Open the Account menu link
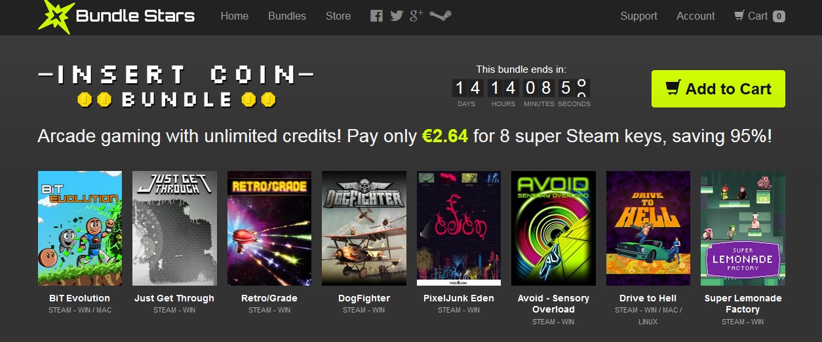Viewport: 822px width, 342px height. 695,16
